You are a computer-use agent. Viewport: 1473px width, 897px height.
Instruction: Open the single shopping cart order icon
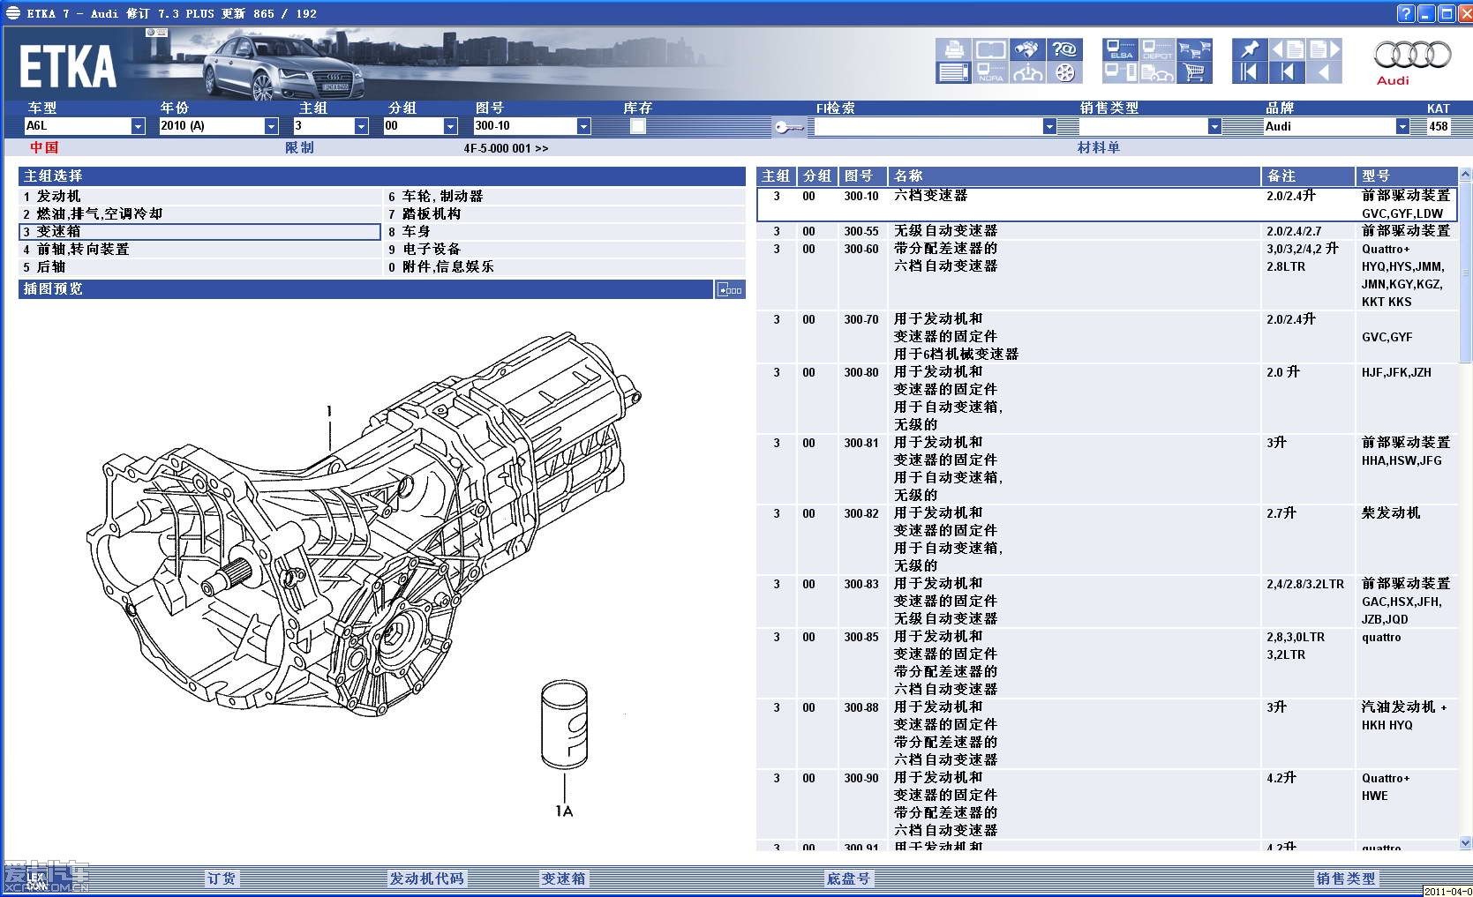[1194, 72]
